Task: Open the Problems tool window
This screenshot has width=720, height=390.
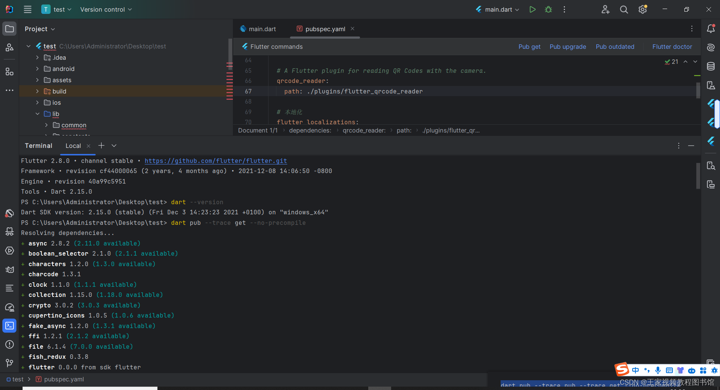Action: pos(9,345)
